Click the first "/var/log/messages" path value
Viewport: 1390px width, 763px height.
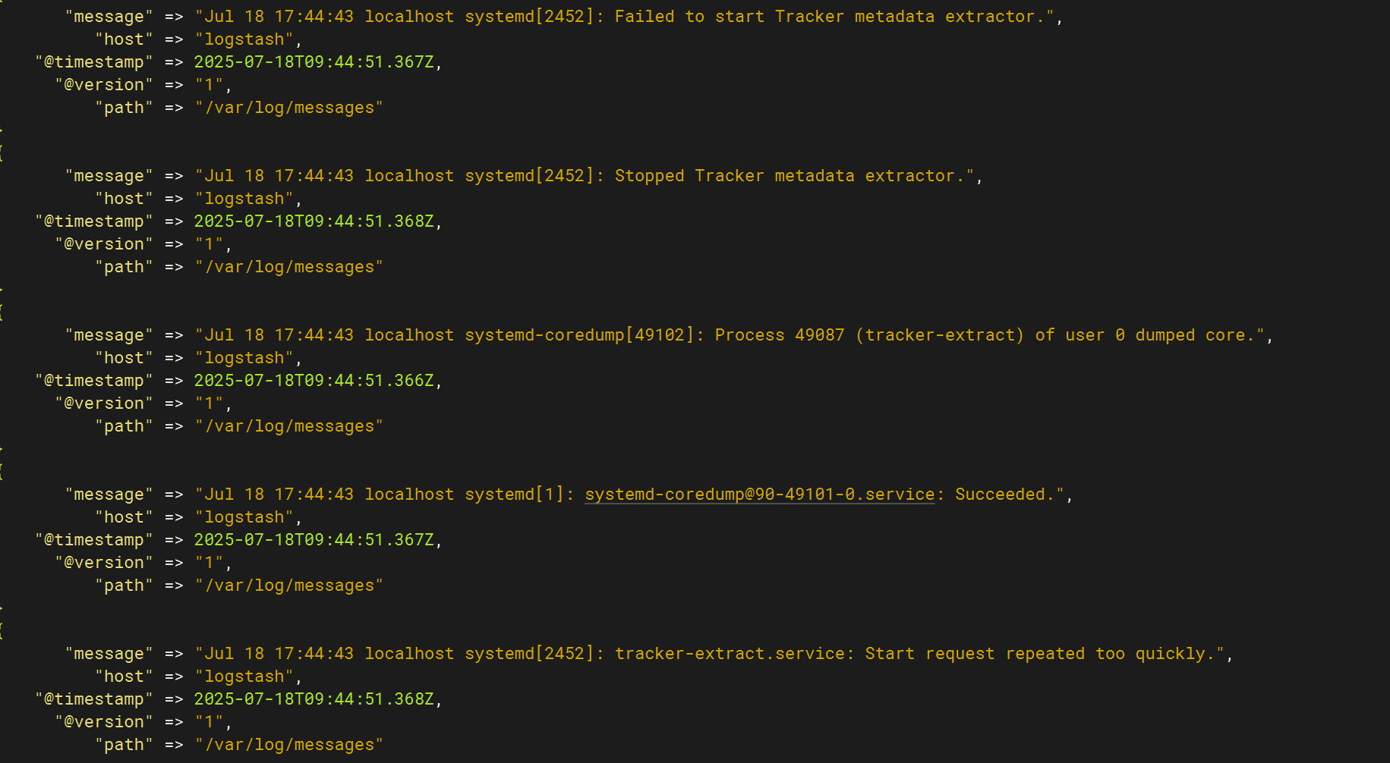tap(288, 108)
